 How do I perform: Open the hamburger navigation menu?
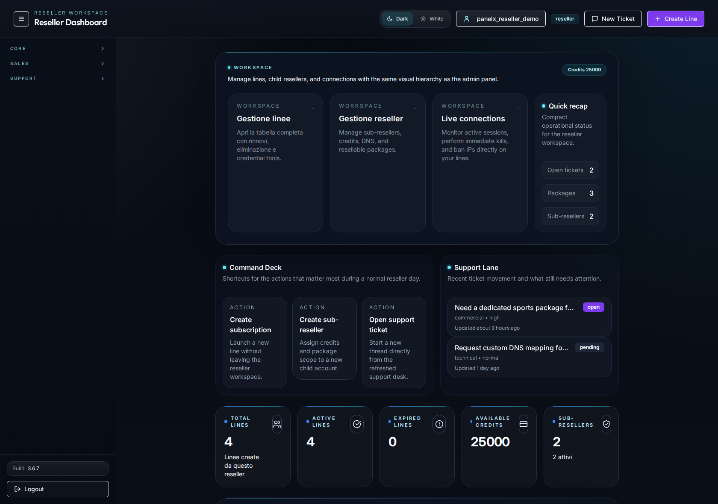[21, 19]
